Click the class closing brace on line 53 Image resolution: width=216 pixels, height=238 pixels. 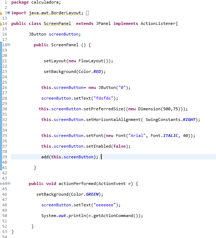point(12,232)
